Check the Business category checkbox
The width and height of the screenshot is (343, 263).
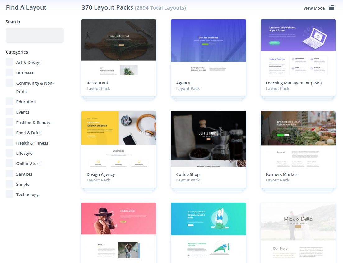(x=9, y=73)
